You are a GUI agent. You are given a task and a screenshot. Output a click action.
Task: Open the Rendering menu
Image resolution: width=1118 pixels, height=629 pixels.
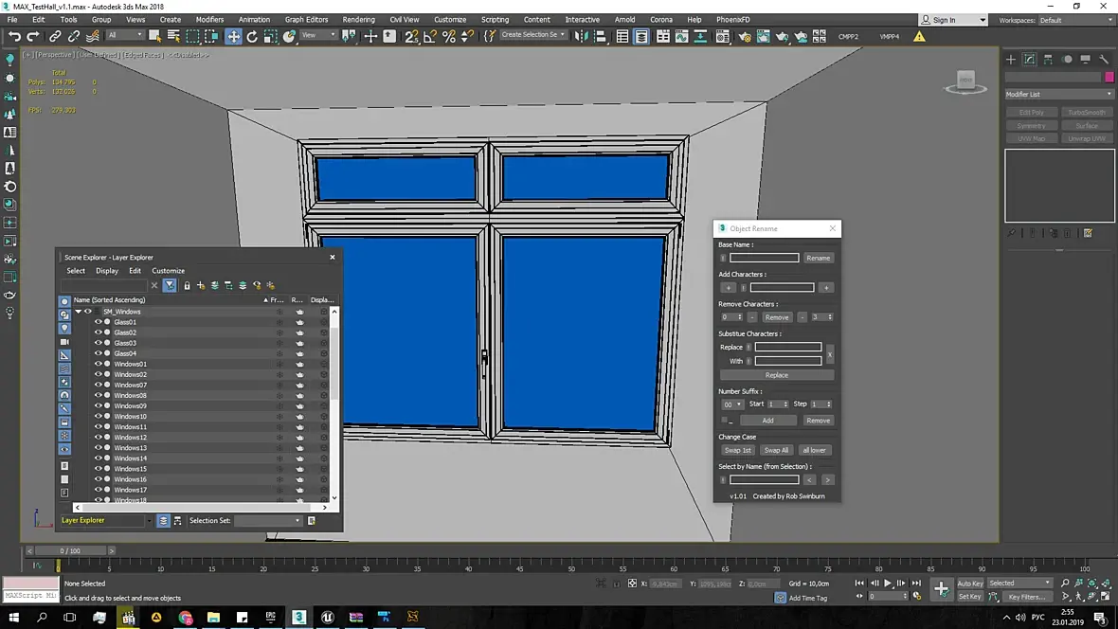(358, 19)
